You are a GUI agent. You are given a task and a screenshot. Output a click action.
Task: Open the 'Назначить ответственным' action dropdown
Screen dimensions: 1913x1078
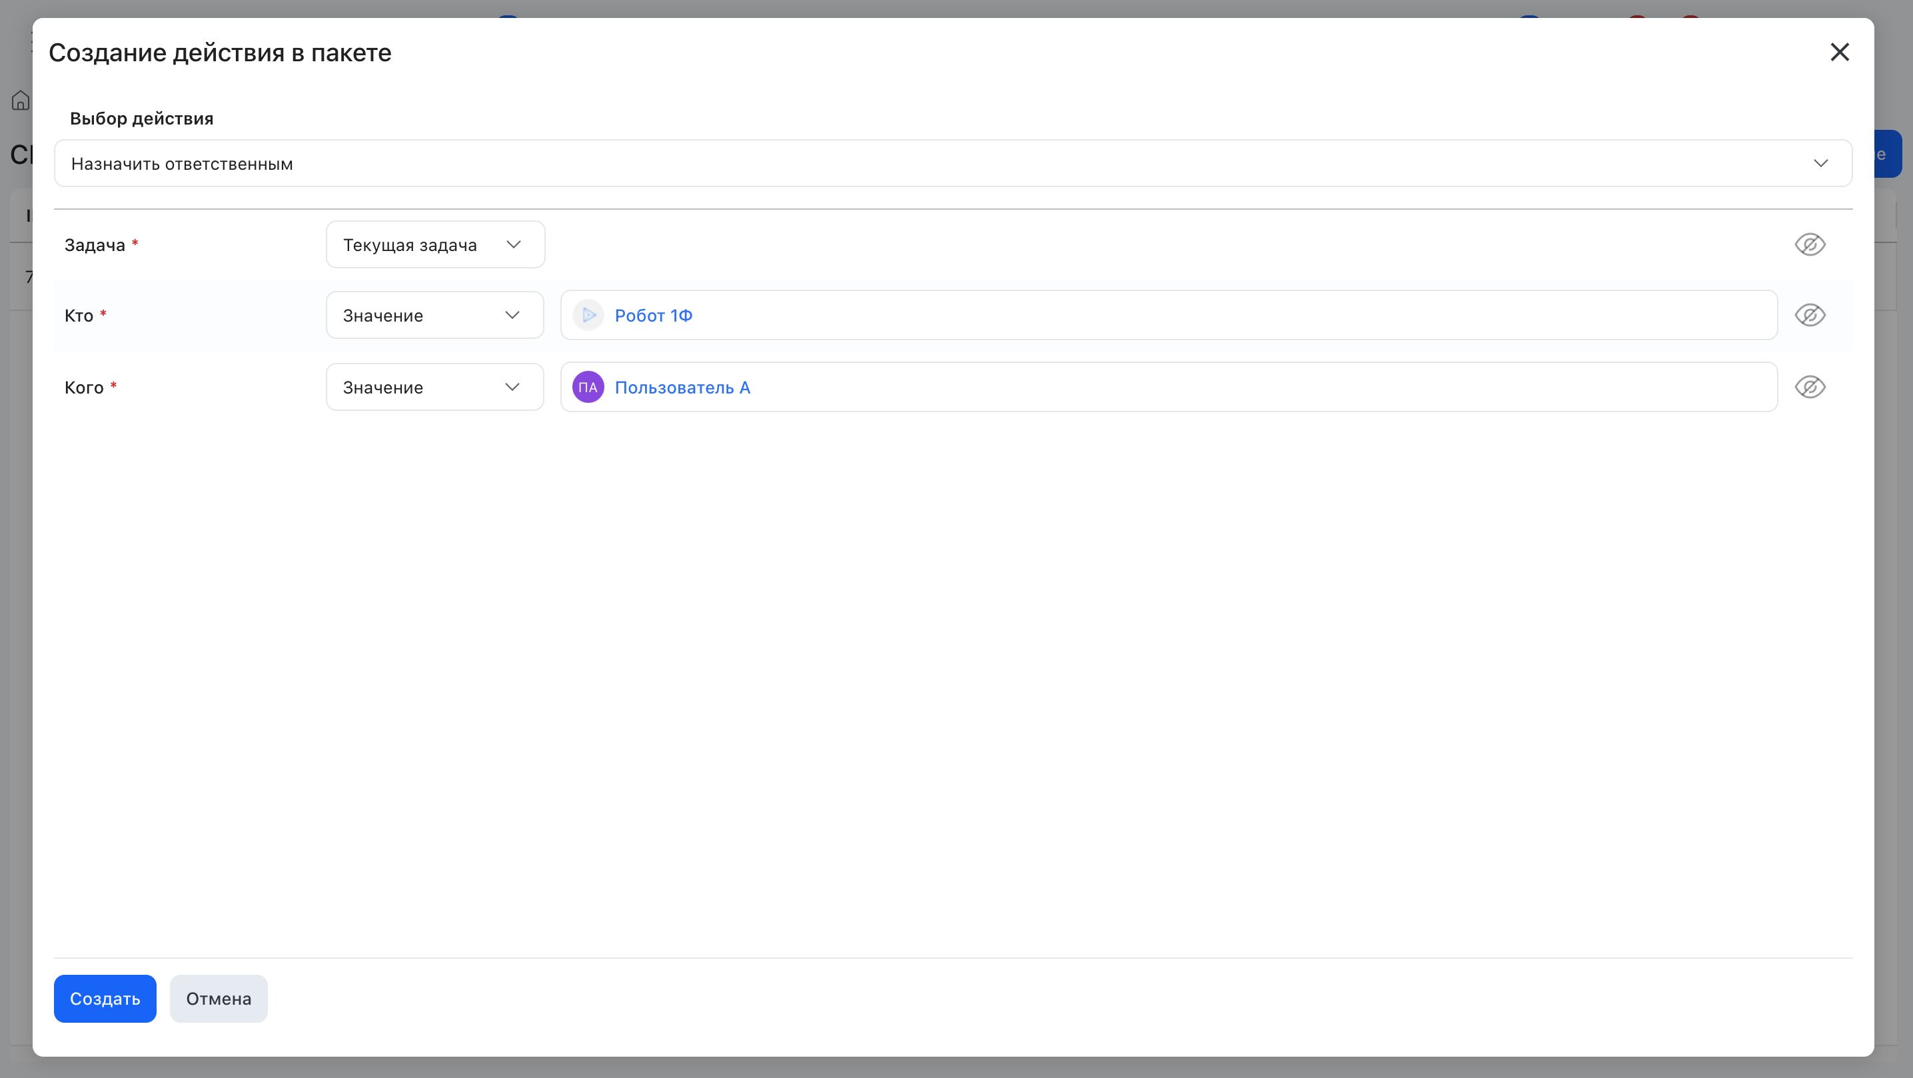pyautogui.click(x=953, y=163)
